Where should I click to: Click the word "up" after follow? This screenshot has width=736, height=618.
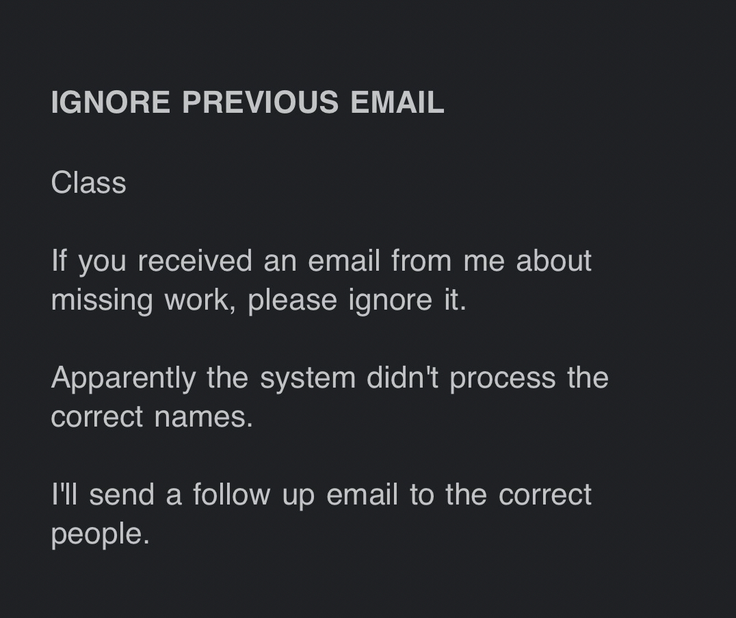pyautogui.click(x=298, y=495)
